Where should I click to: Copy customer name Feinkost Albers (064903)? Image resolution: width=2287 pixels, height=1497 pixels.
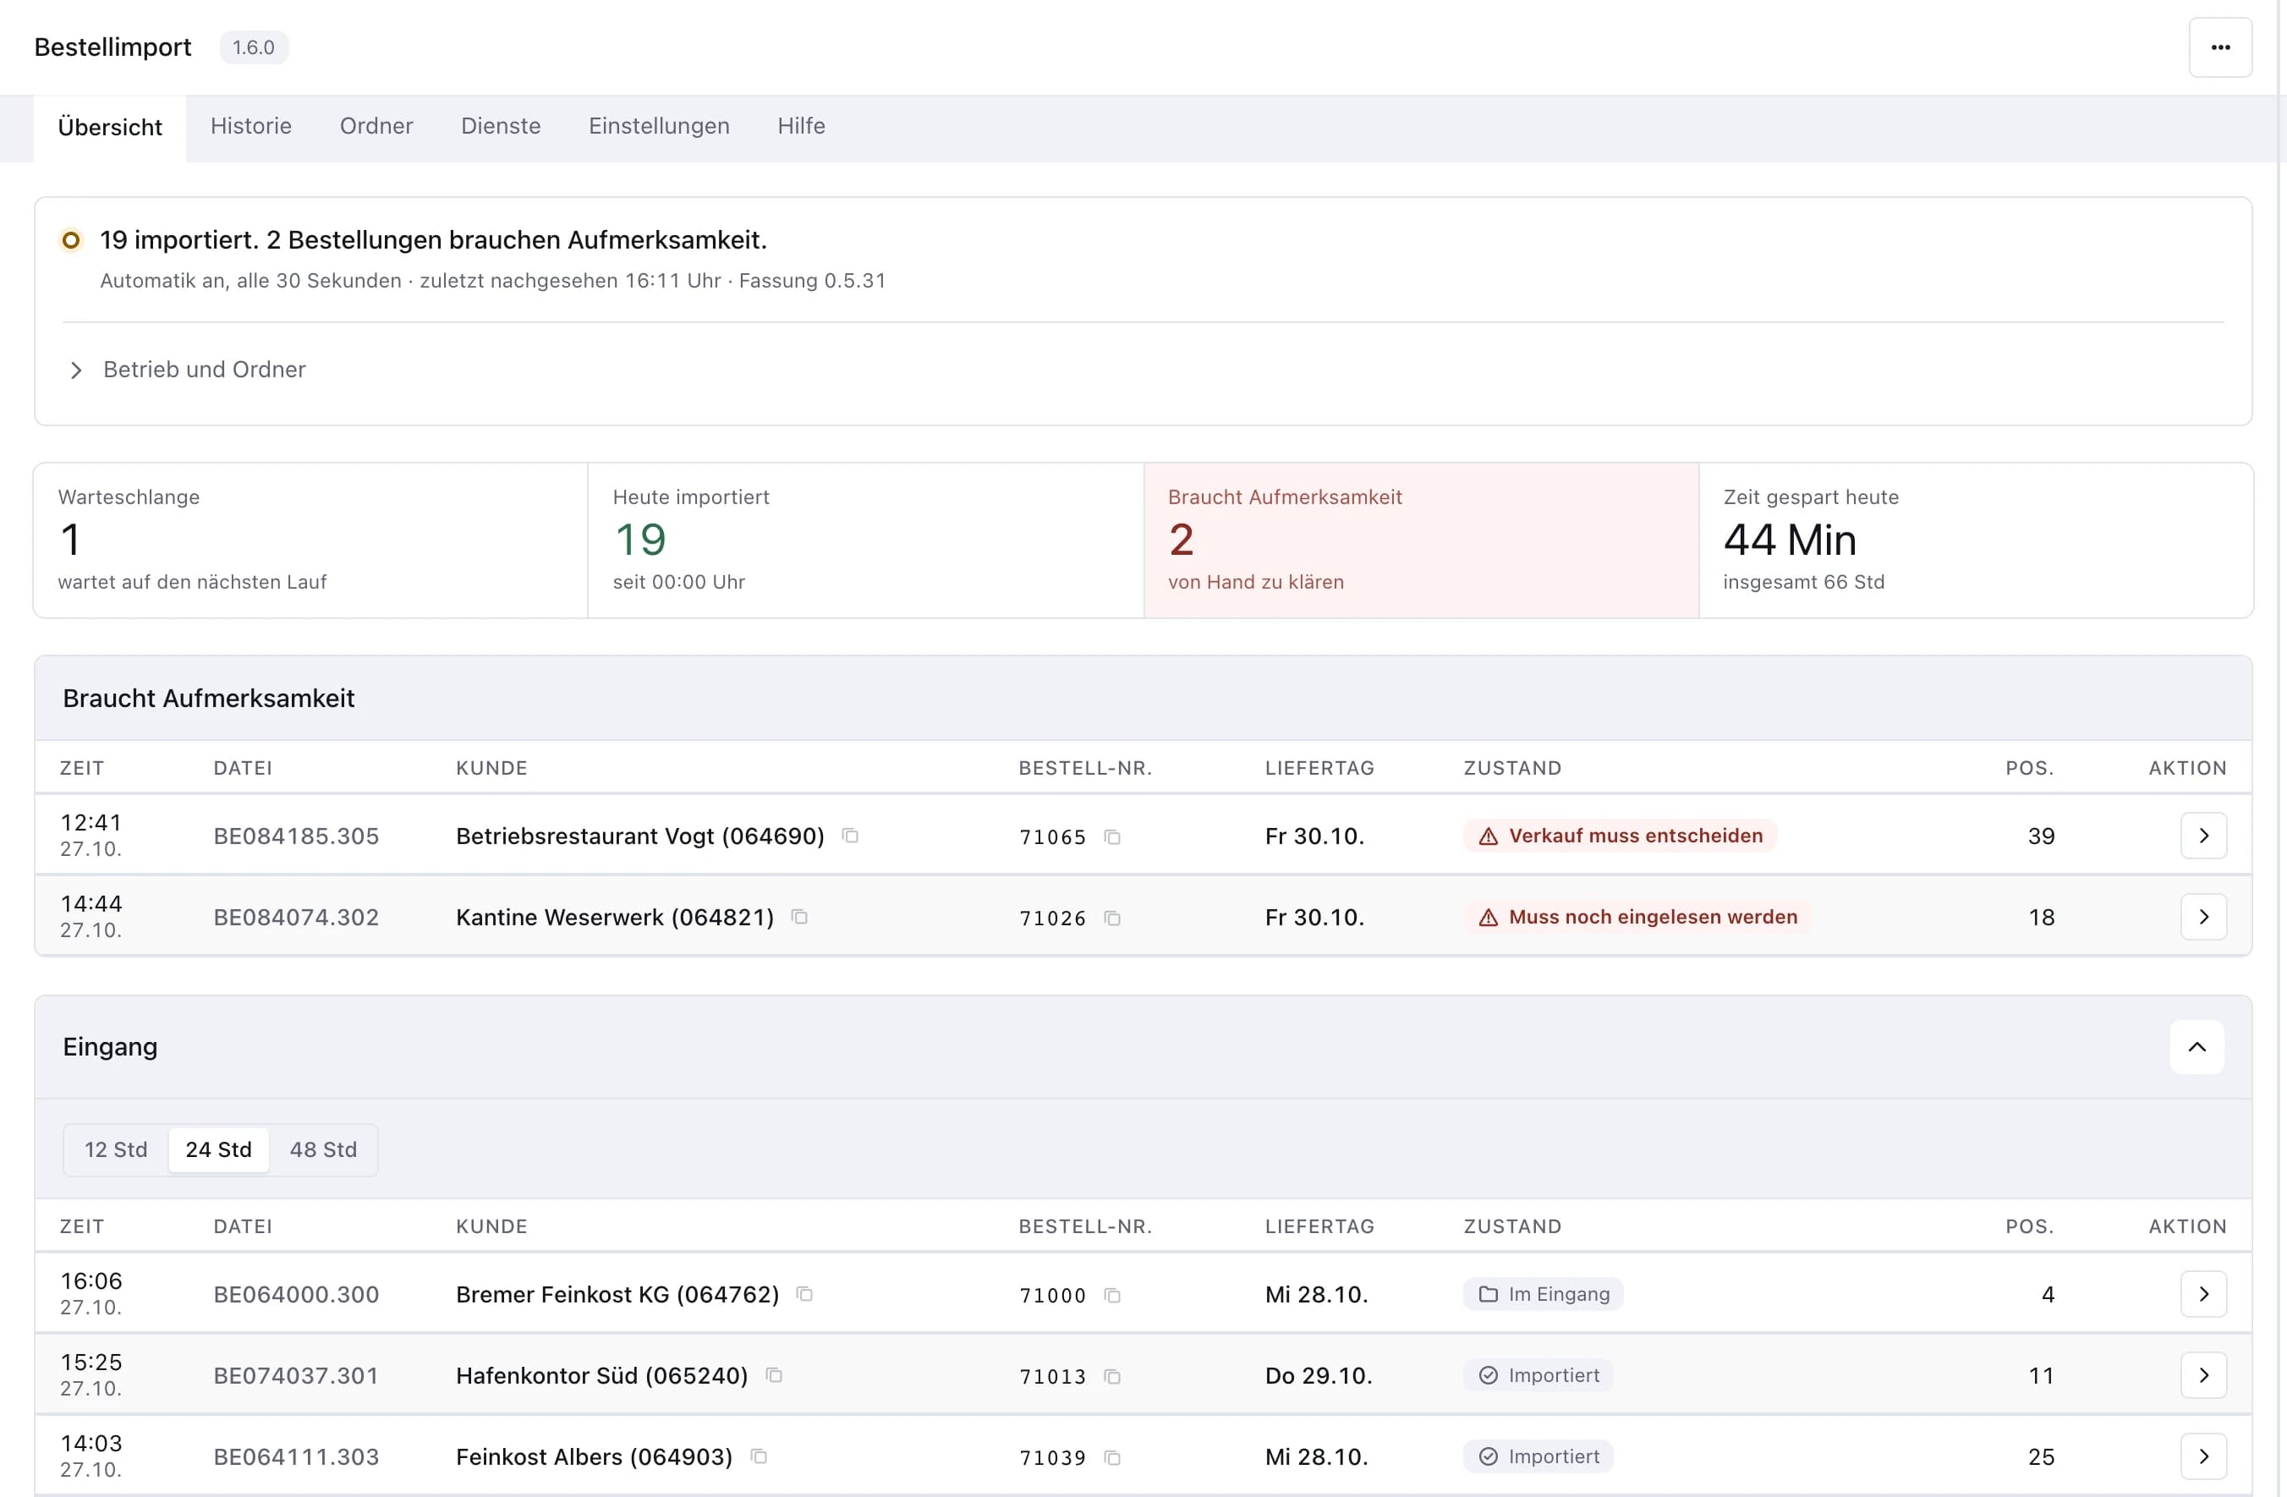pos(760,1456)
